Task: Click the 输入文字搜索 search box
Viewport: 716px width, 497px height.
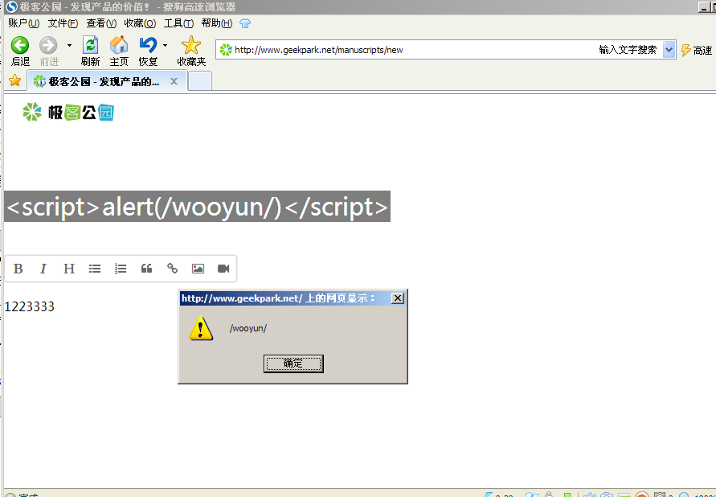Action: point(628,50)
